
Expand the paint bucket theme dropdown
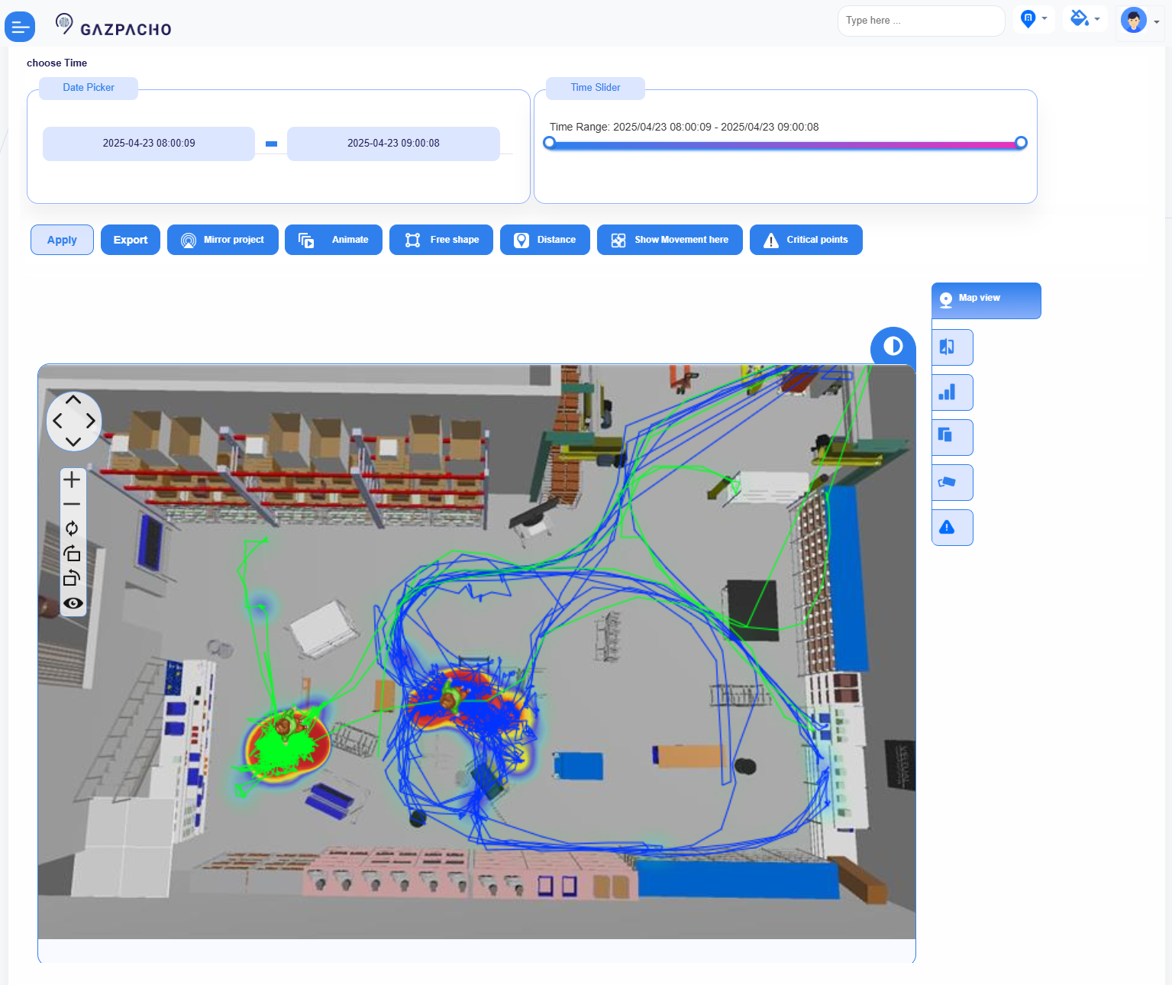[x=1084, y=19]
